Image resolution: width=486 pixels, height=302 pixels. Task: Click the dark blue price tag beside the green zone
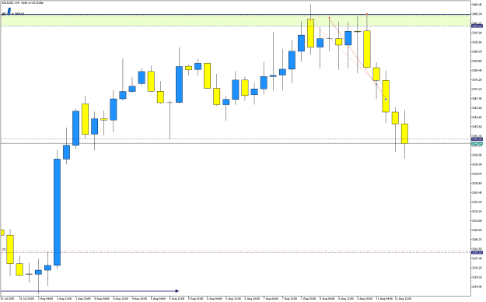[x=477, y=26]
